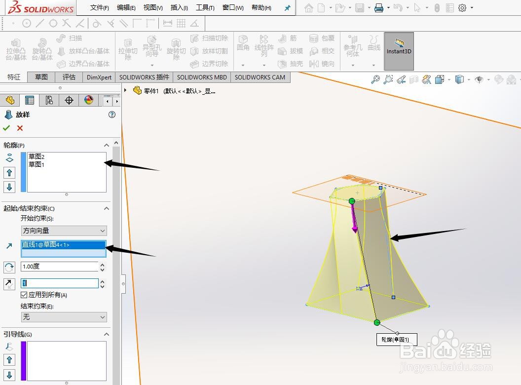Switch to the PropertyManager tab icon

[30, 100]
